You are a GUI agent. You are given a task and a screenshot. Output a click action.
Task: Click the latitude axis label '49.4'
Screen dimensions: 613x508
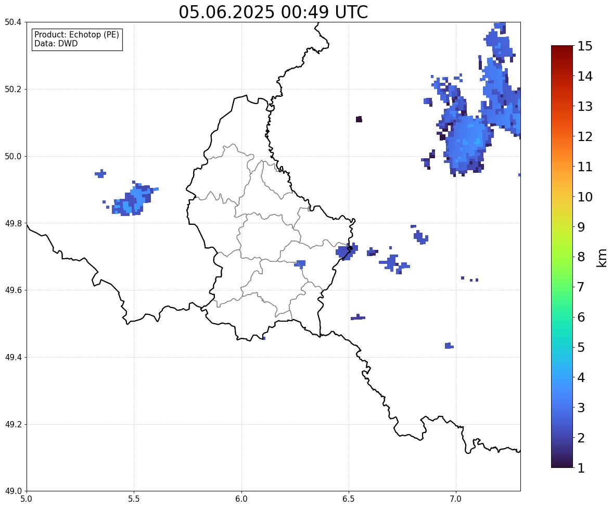click(x=13, y=357)
